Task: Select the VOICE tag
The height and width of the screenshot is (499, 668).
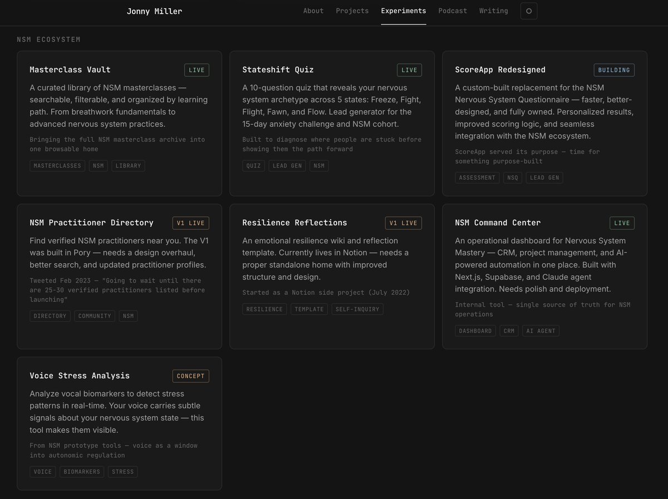Action: tap(43, 472)
